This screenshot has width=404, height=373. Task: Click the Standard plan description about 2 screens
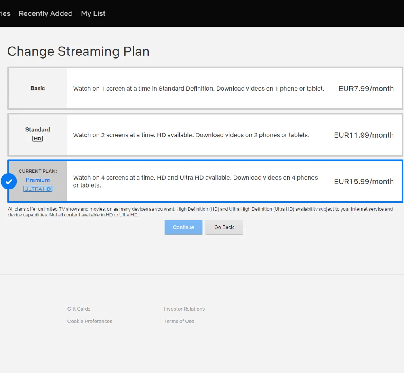191,135
